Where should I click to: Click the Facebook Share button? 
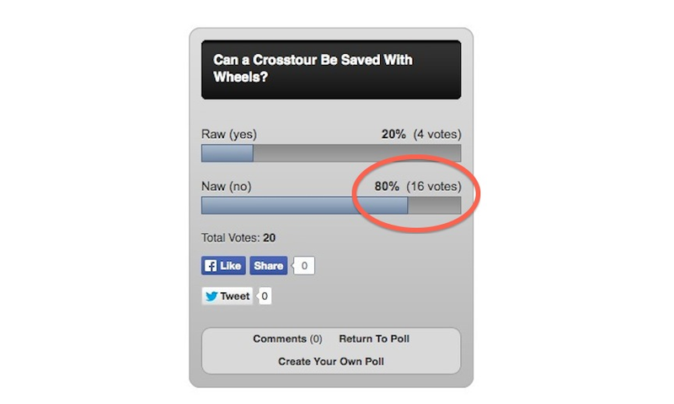(269, 266)
